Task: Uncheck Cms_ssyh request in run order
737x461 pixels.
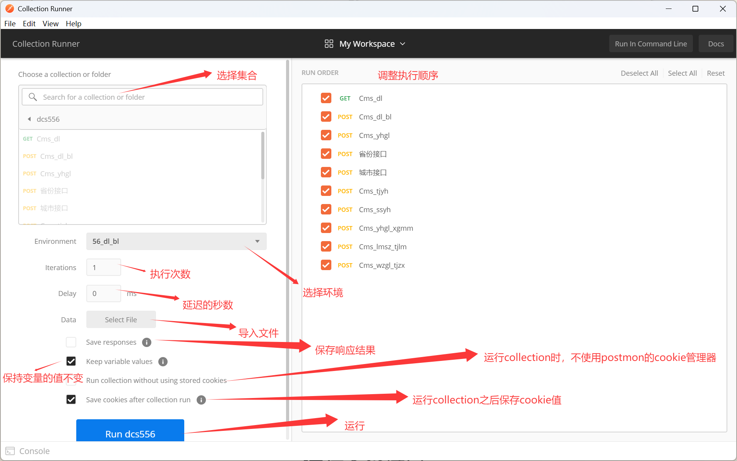Action: coord(326,209)
